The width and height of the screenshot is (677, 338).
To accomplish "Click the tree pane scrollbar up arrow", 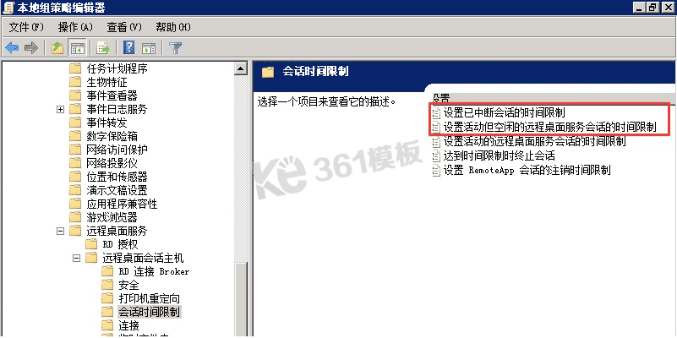I will [241, 68].
